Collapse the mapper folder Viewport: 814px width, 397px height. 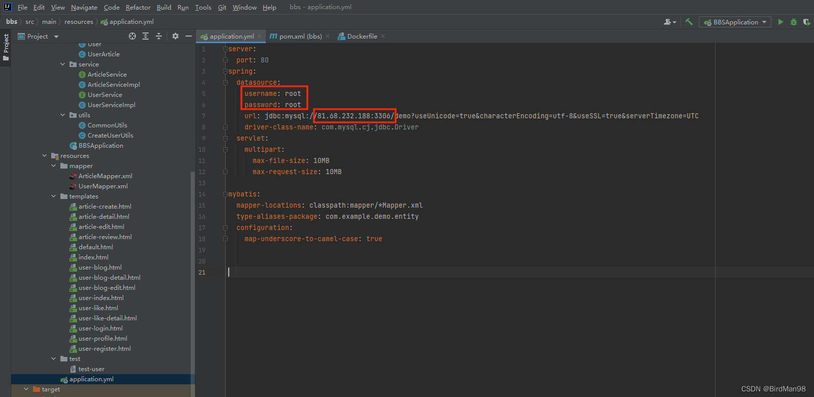coord(54,166)
